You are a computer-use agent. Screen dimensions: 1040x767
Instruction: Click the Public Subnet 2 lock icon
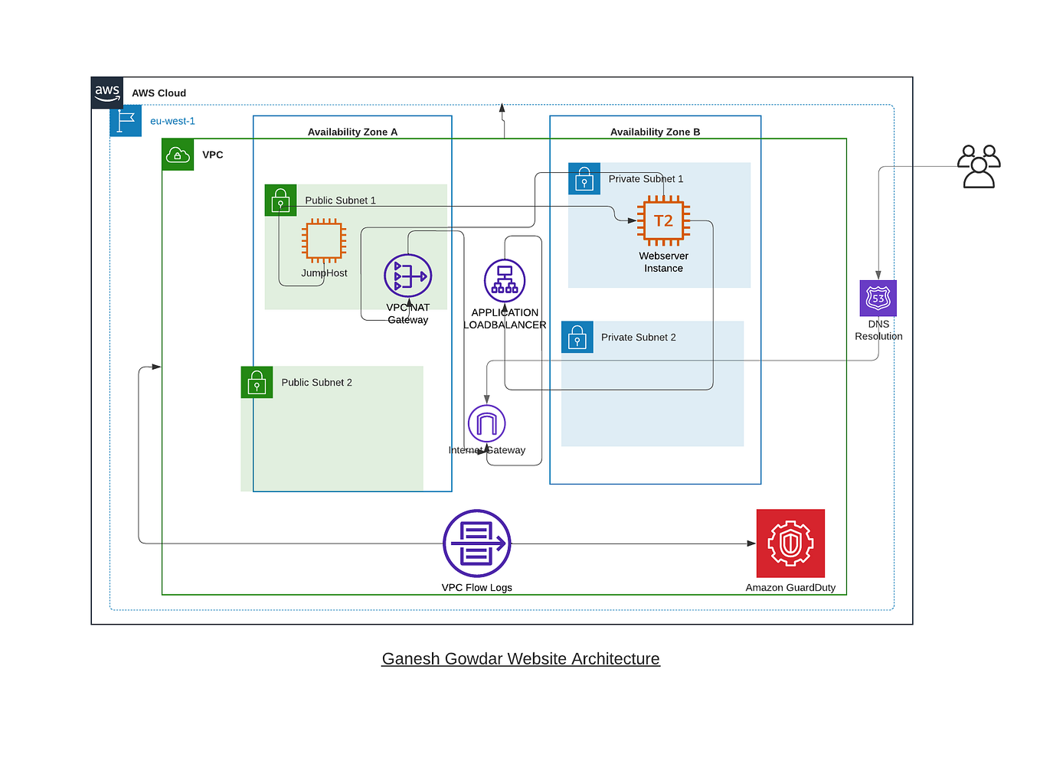(x=256, y=382)
